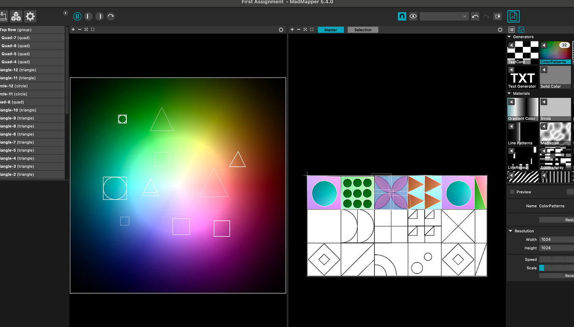Toggle the eye visibility icon in toolbar
574x327 pixels.
413,16
